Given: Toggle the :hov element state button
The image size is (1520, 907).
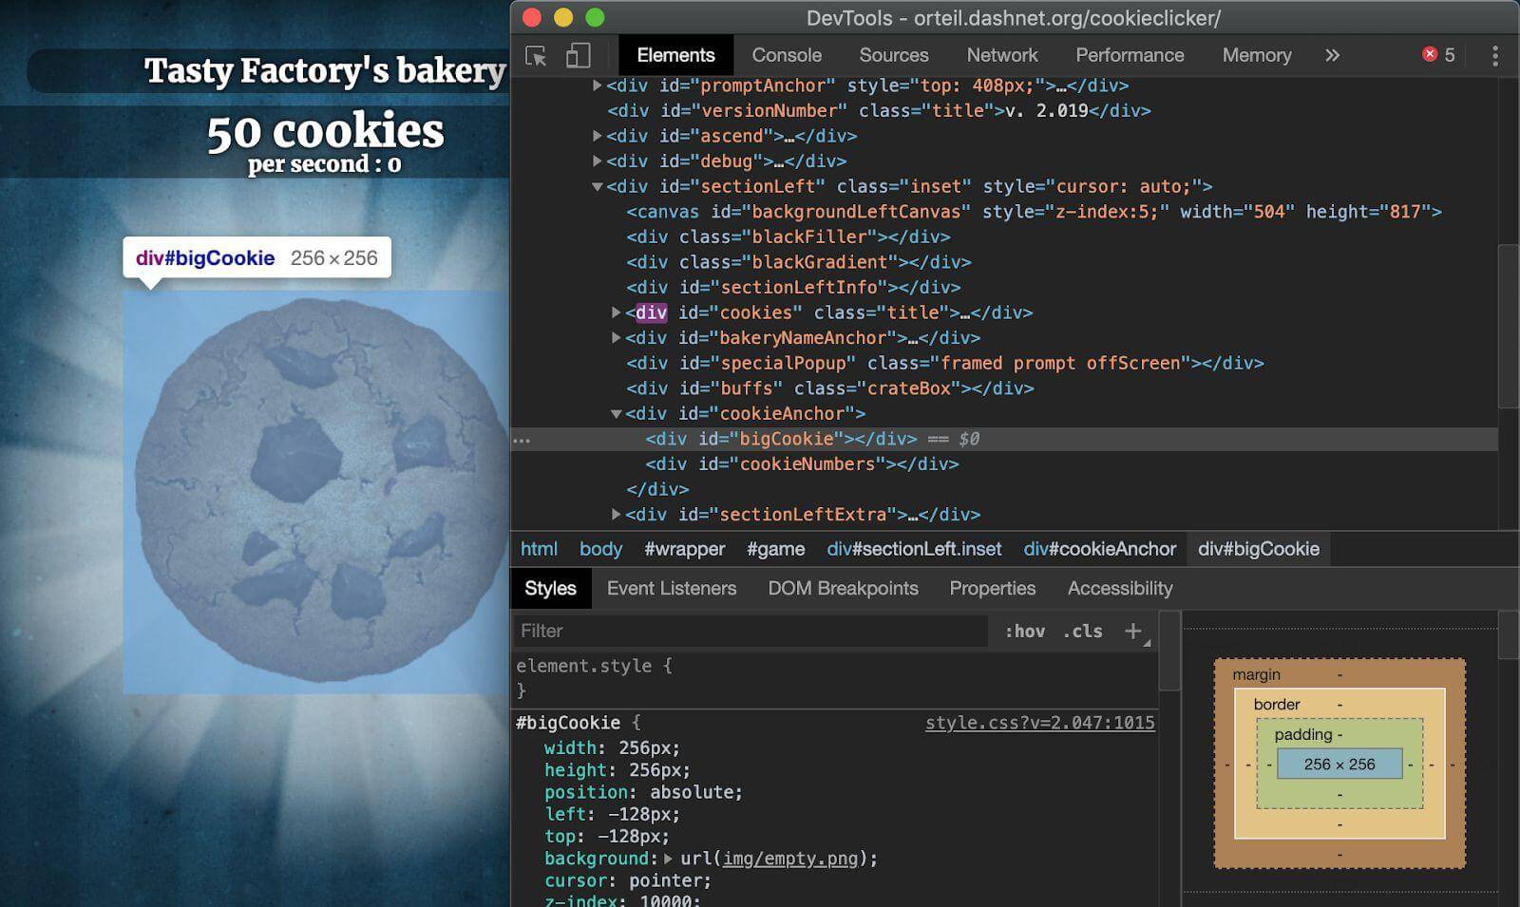Looking at the screenshot, I should (x=1024, y=631).
